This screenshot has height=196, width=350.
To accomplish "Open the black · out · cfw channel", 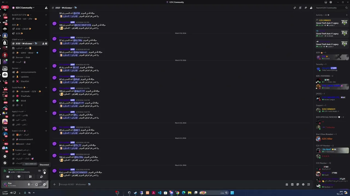I will point(30,19).
